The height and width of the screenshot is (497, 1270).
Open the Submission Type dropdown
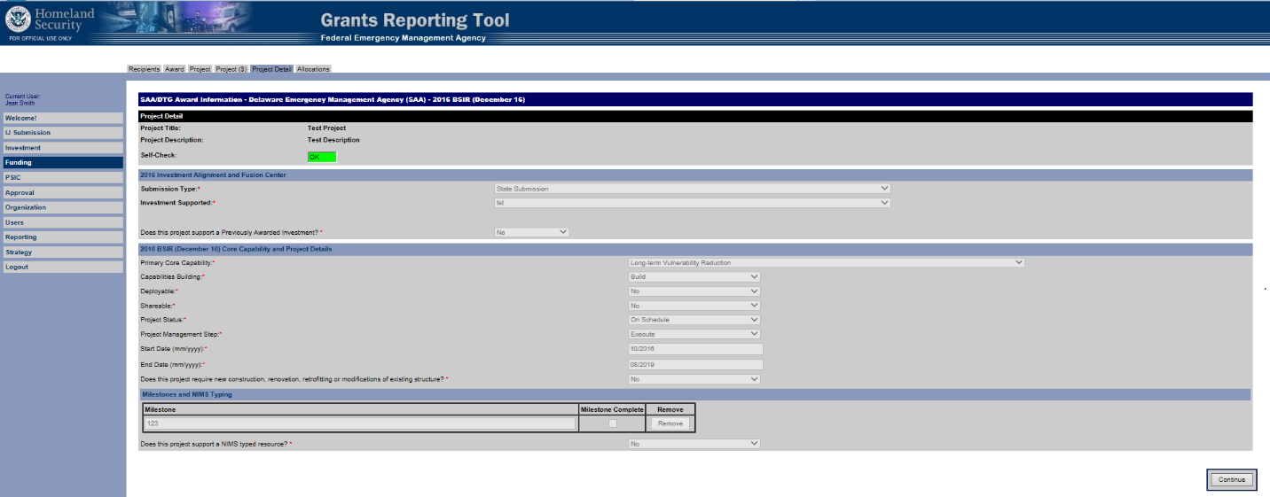click(692, 189)
